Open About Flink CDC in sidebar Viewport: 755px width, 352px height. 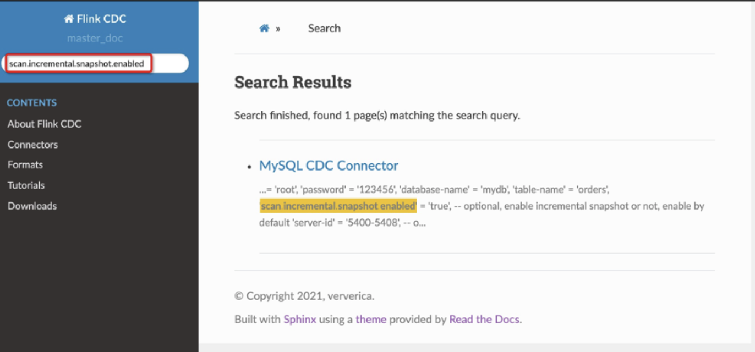44,124
